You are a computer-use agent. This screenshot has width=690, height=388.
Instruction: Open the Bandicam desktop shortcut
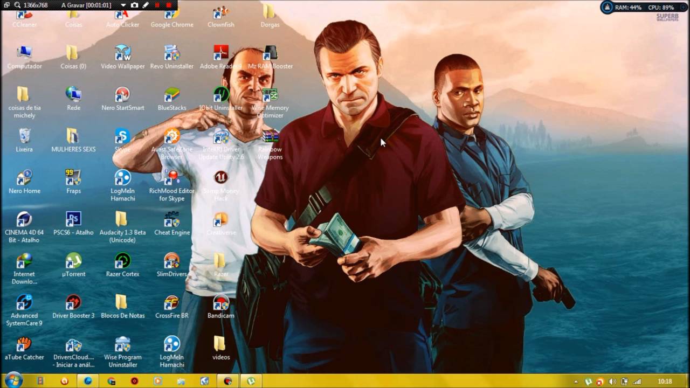pyautogui.click(x=221, y=307)
